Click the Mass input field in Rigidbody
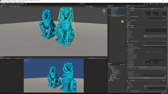 [155, 29]
